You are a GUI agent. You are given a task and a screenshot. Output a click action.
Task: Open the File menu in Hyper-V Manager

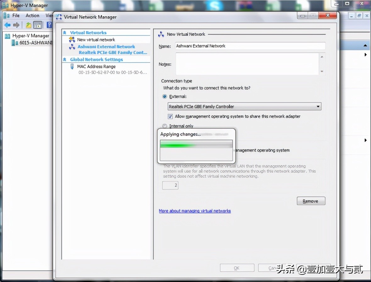pyautogui.click(x=16, y=16)
